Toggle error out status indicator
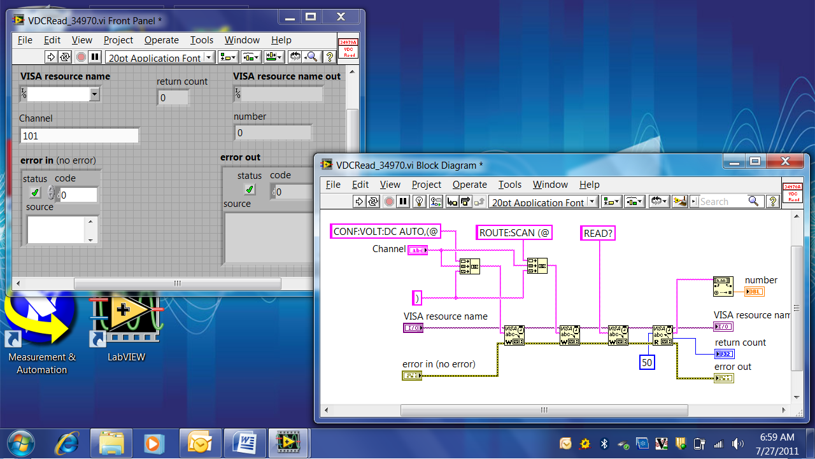 (x=250, y=189)
